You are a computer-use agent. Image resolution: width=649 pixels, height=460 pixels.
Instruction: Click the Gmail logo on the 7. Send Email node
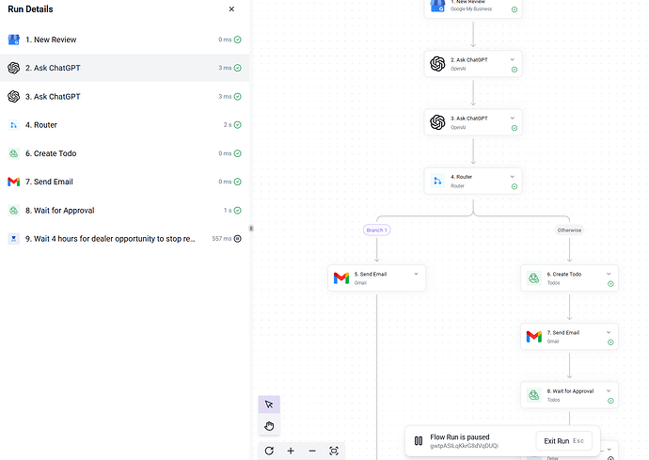[534, 337]
